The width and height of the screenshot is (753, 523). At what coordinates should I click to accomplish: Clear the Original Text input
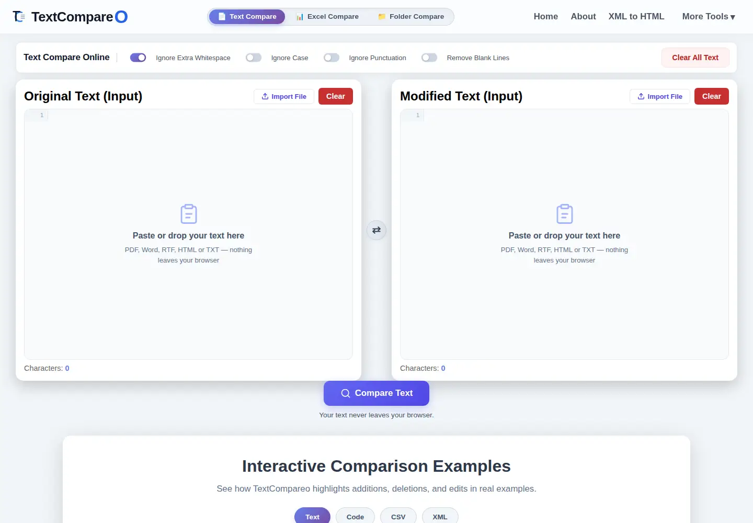click(336, 96)
